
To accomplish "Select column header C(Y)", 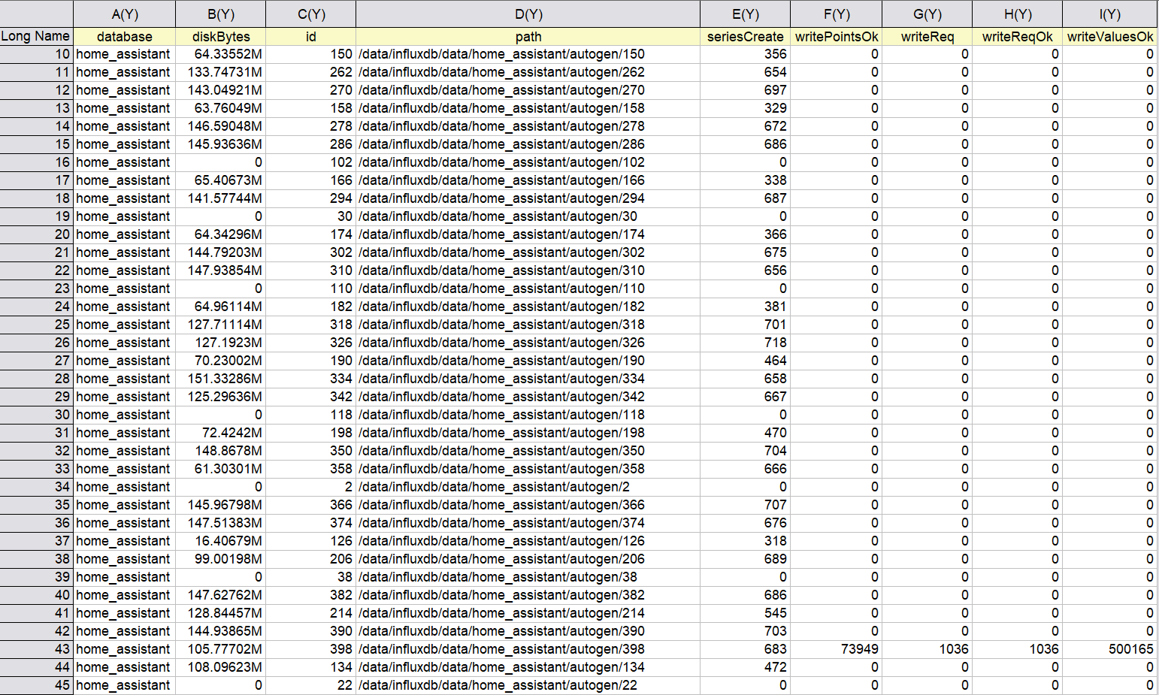I will (310, 14).
